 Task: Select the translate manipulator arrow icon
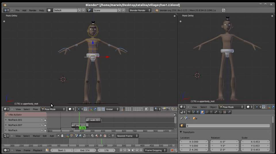95,109
